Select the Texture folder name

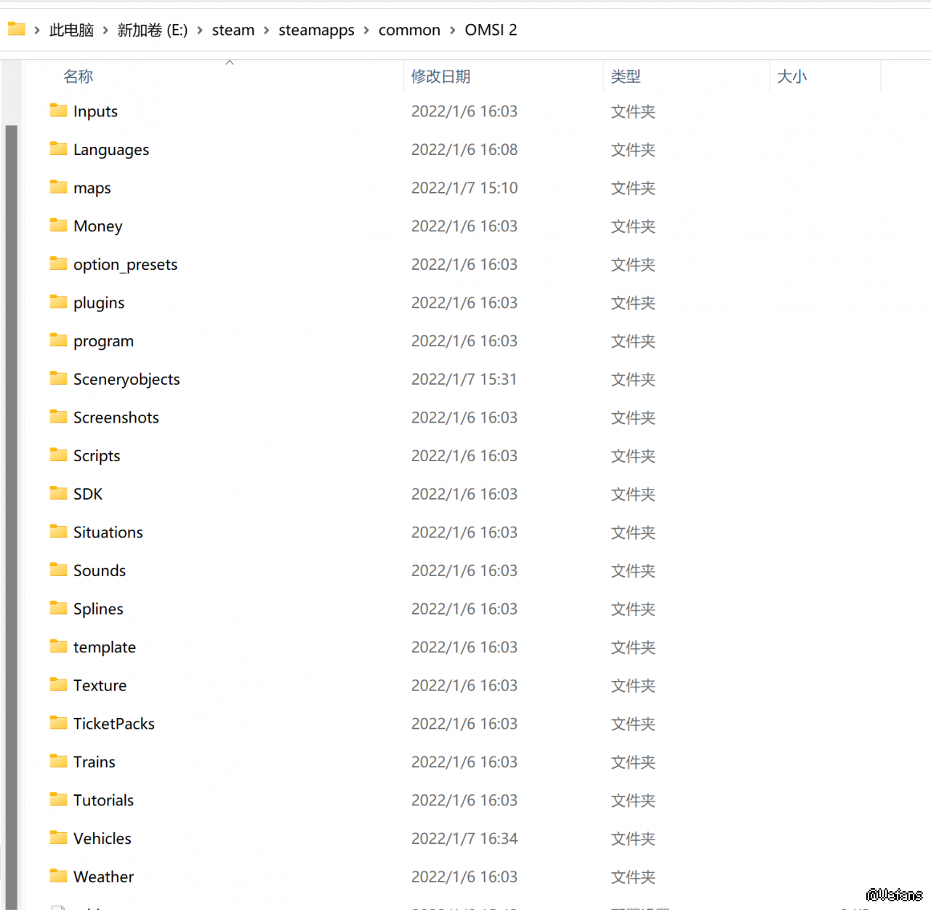[100, 685]
